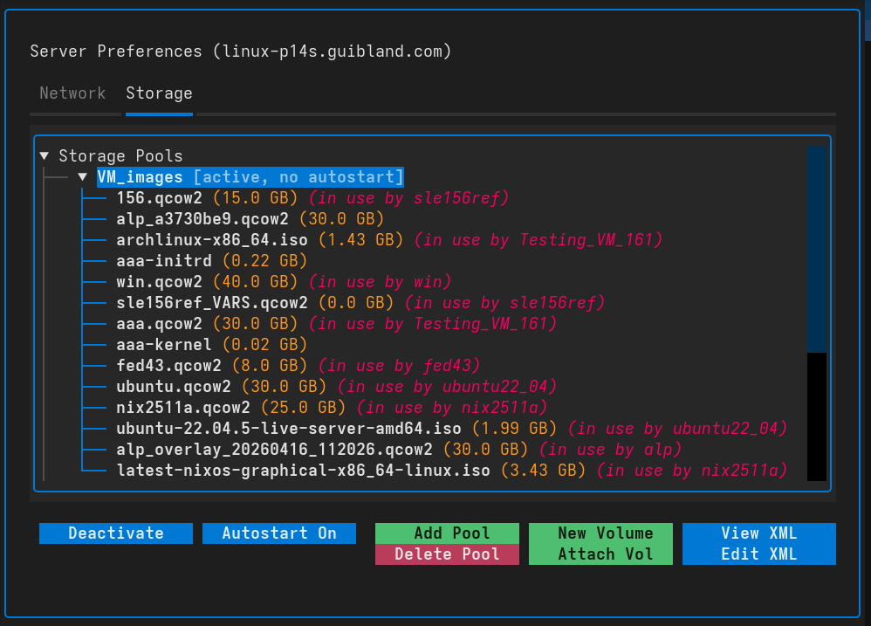Viewport: 871px width, 626px height.
Task: Switch to the Network tab
Action: 72,93
